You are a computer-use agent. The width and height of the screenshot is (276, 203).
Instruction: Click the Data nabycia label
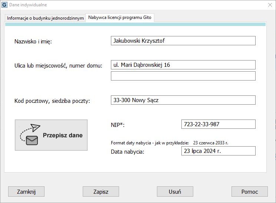[x=127, y=152]
